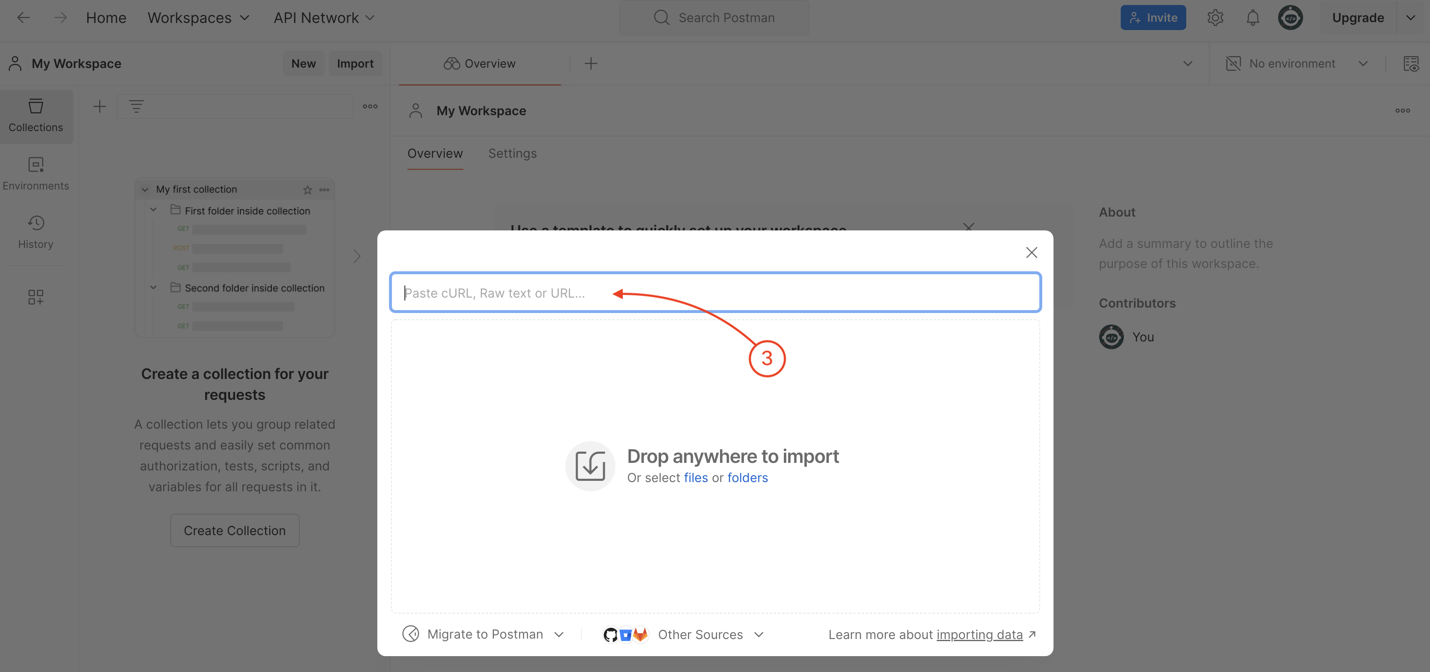
Task: Open a new tab with plus
Action: (x=591, y=63)
